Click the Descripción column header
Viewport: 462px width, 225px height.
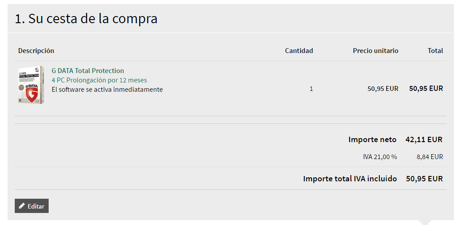[36, 51]
